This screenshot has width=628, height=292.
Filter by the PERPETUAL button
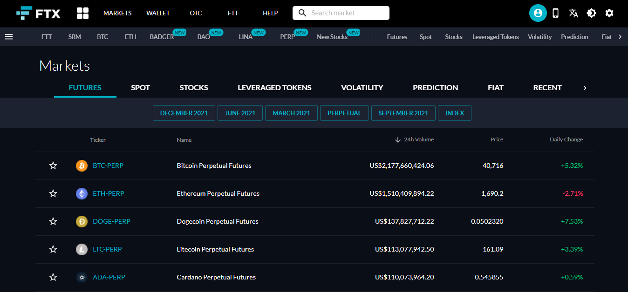click(344, 113)
